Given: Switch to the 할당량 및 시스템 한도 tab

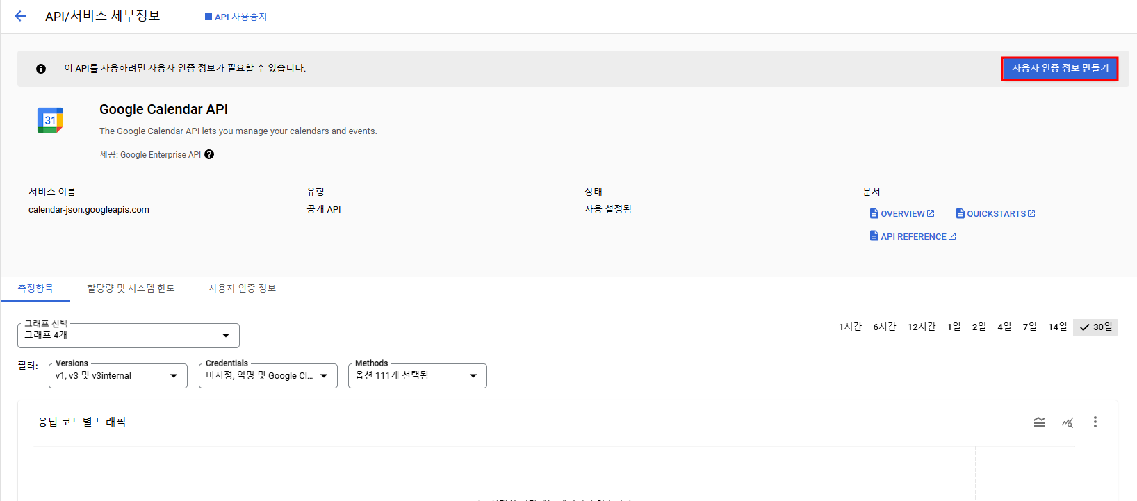Looking at the screenshot, I should [131, 288].
